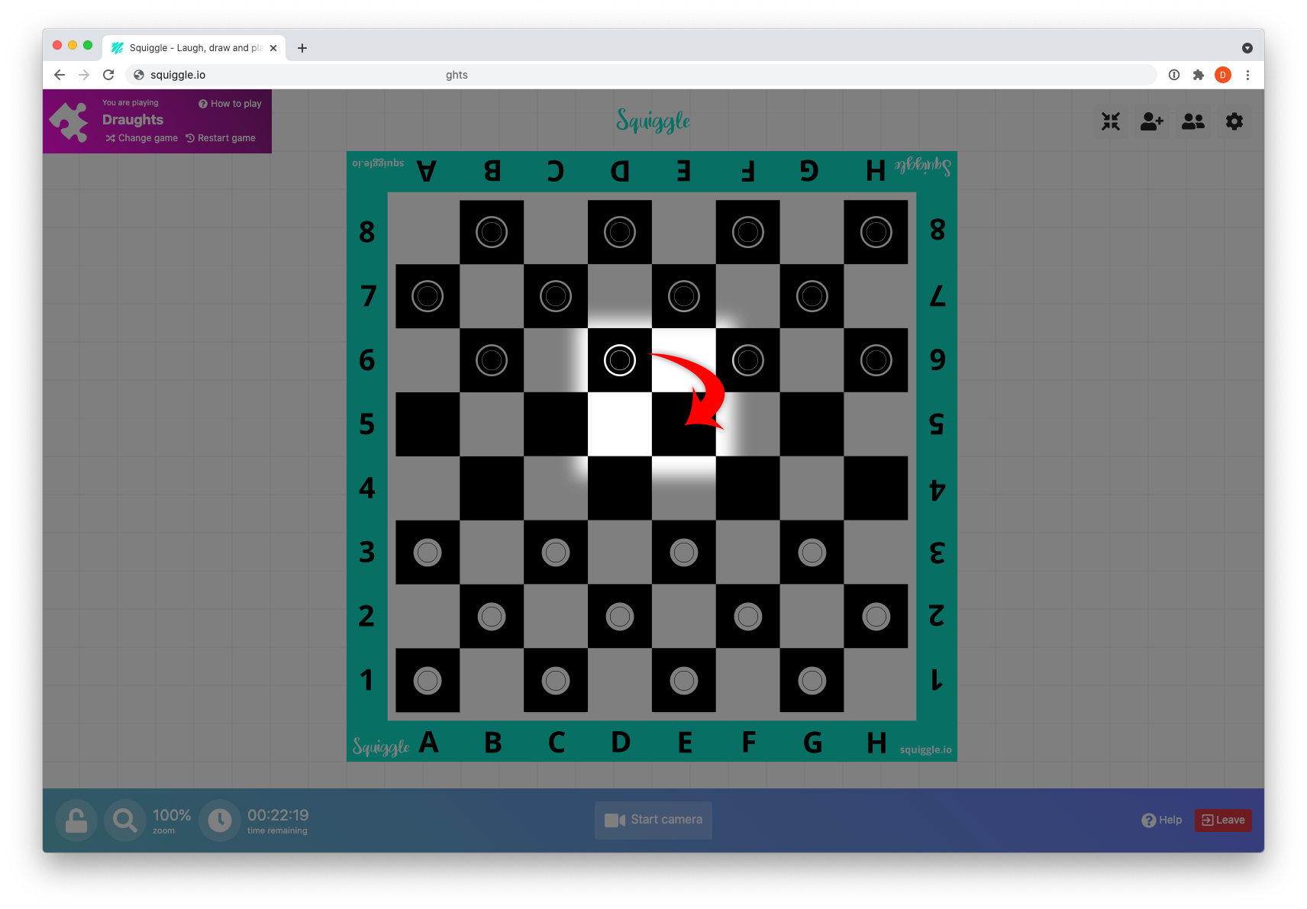This screenshot has width=1307, height=909.
Task: Select the gray piece on A1
Action: (x=428, y=681)
